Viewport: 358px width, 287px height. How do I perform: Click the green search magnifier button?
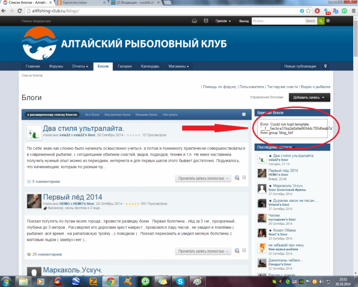pos(321,21)
